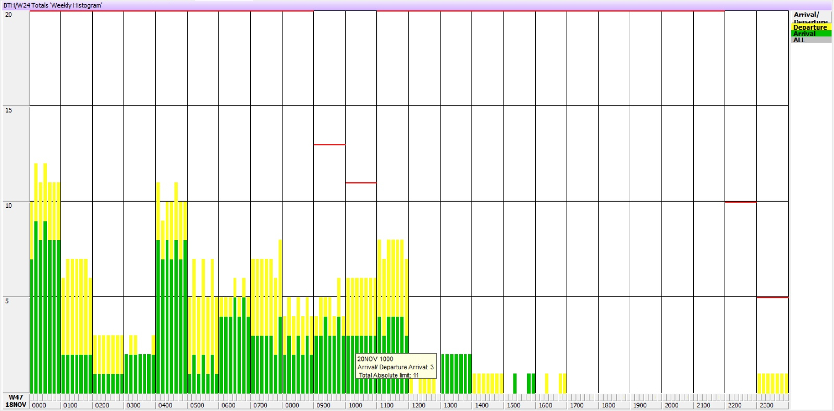The height and width of the screenshot is (411, 834).
Task: Click the W47 18NOV week label
Action: 16,401
